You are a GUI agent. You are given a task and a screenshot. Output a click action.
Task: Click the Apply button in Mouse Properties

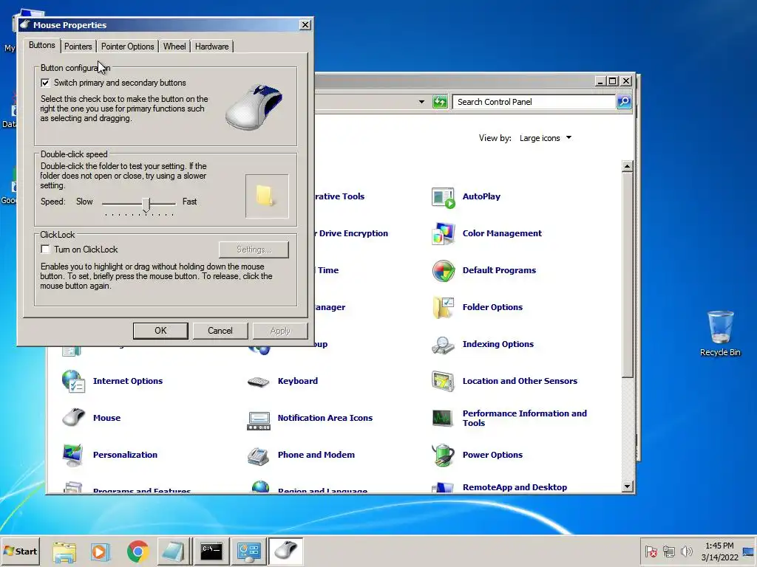(280, 331)
